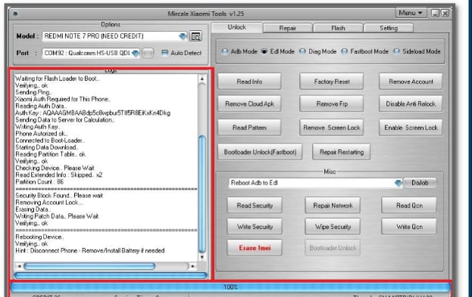Select Diag Mode radio button

coord(302,51)
